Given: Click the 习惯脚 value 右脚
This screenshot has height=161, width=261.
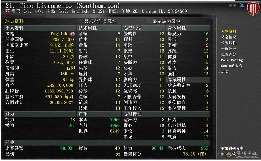Looking at the screenshot, I should click(x=70, y=68).
